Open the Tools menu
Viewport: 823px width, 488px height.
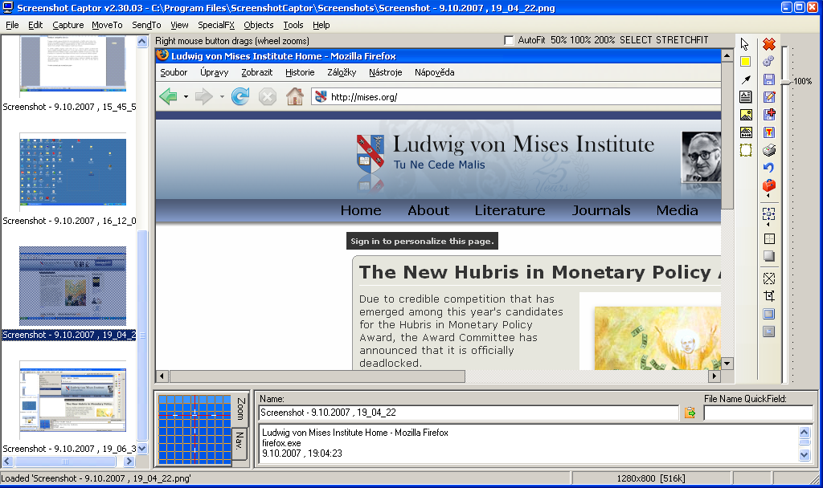[x=293, y=25]
